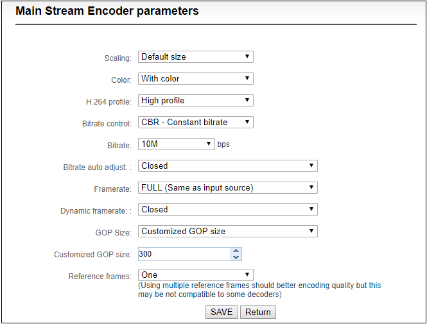Click the Return button

pos(258,312)
